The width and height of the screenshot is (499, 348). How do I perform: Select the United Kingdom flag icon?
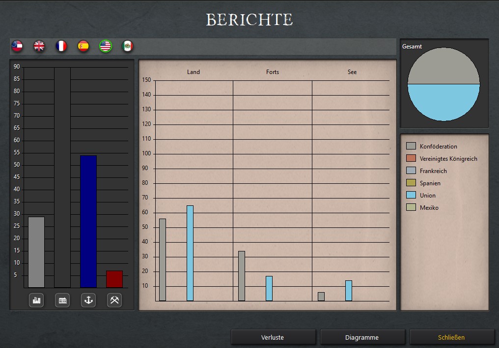(x=39, y=47)
